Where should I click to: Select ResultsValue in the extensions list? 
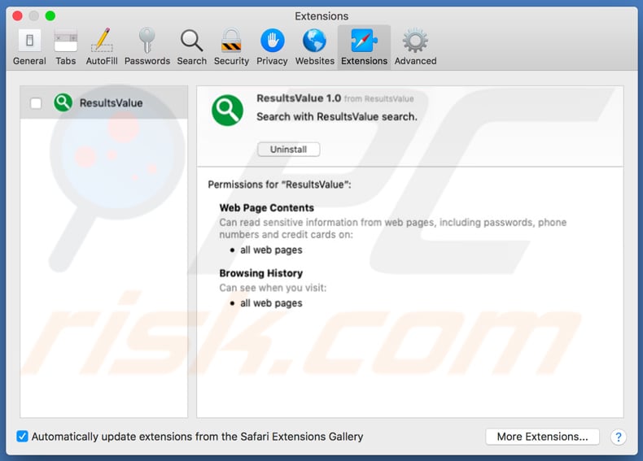pos(103,102)
